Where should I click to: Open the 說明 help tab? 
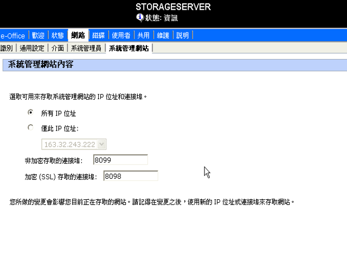(183, 35)
